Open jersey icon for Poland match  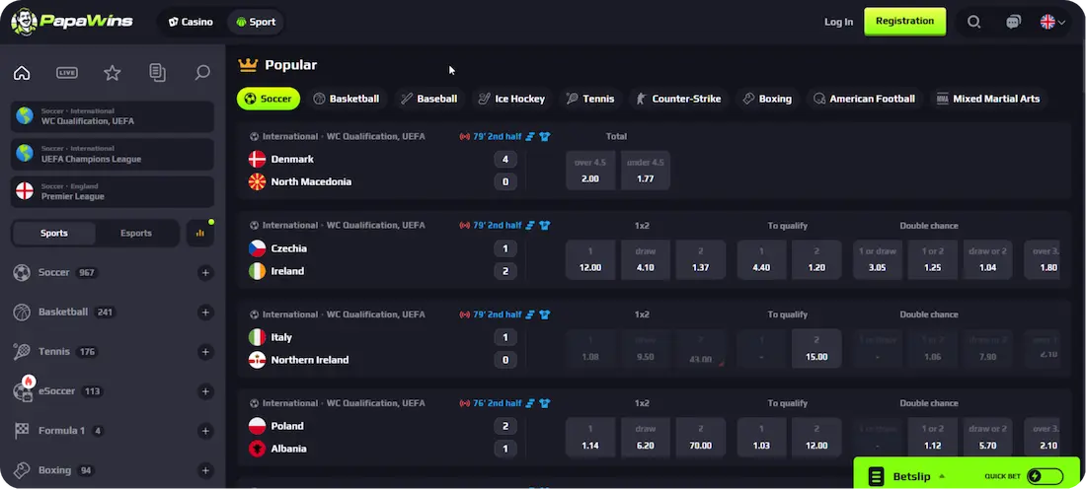[x=544, y=403]
